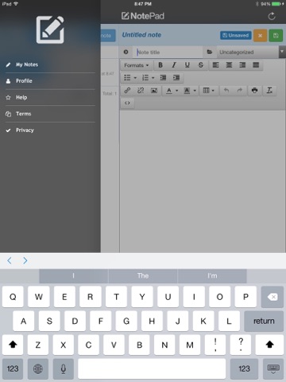Apply the background highlight color button
This screenshot has width=286, height=382.
[187, 91]
